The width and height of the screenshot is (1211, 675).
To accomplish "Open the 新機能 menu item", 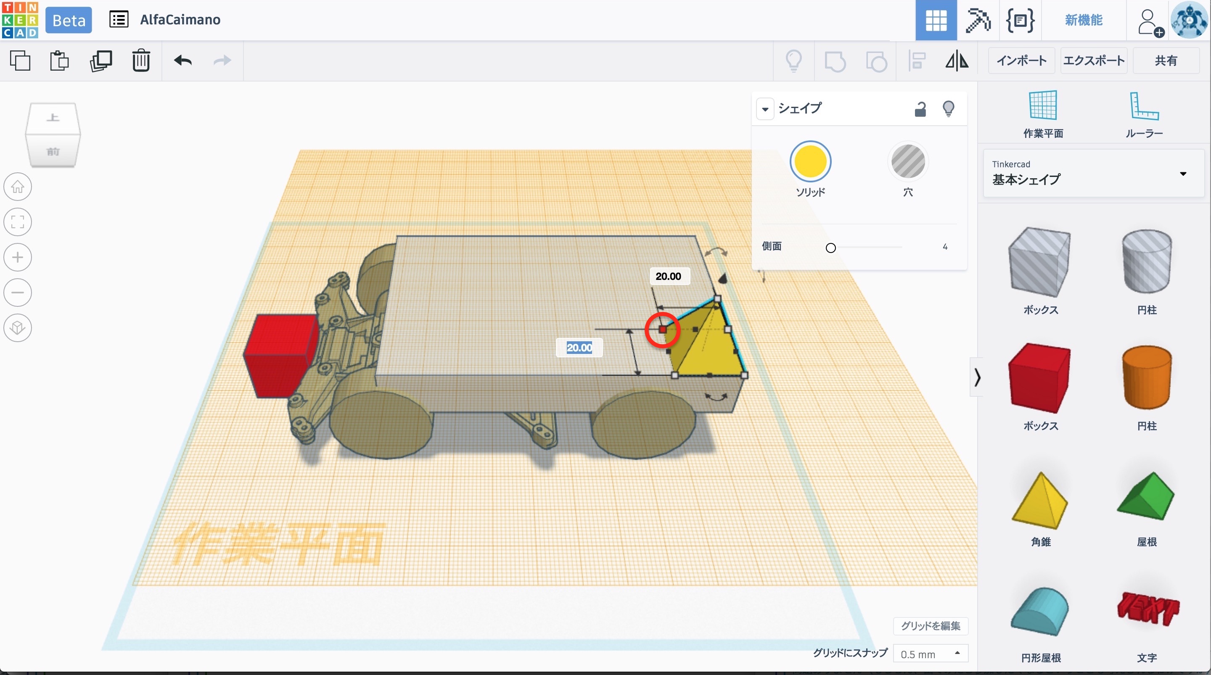I will 1084,20.
